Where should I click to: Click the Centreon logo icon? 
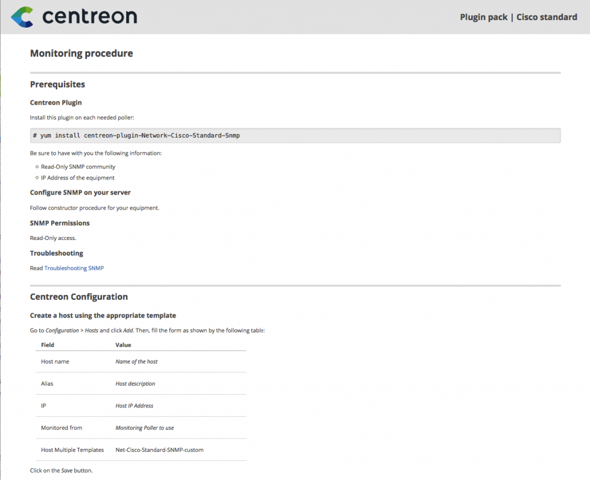point(22,17)
